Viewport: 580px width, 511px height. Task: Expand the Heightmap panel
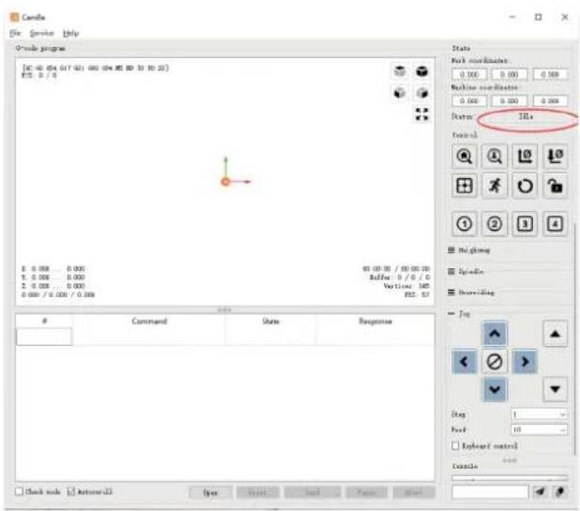pyautogui.click(x=469, y=250)
